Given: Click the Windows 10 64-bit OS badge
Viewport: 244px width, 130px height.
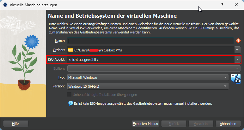Looking at the screenshot, I should 236,79.
